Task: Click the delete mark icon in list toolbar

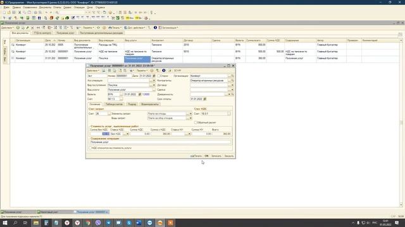Action: coord(32,28)
